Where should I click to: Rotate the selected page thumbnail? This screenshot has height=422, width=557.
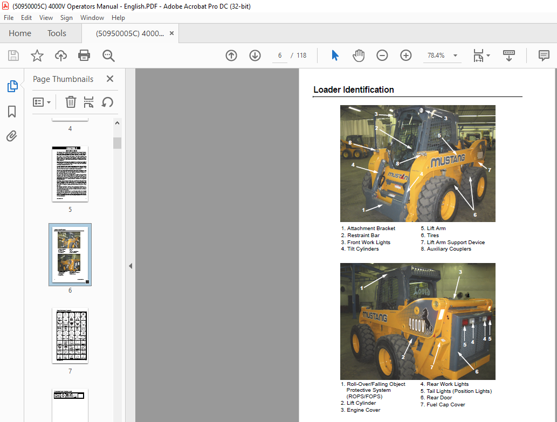[x=107, y=102]
